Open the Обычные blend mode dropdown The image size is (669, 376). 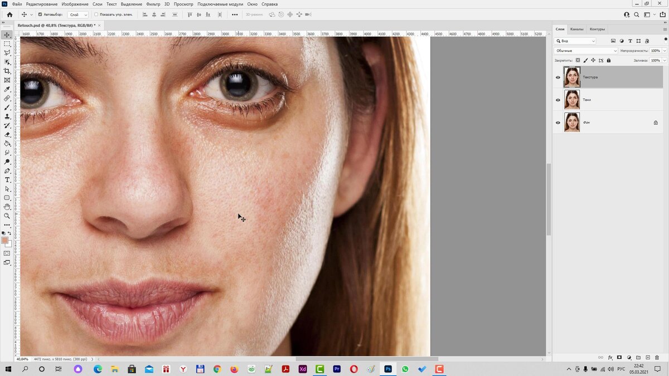[586, 51]
